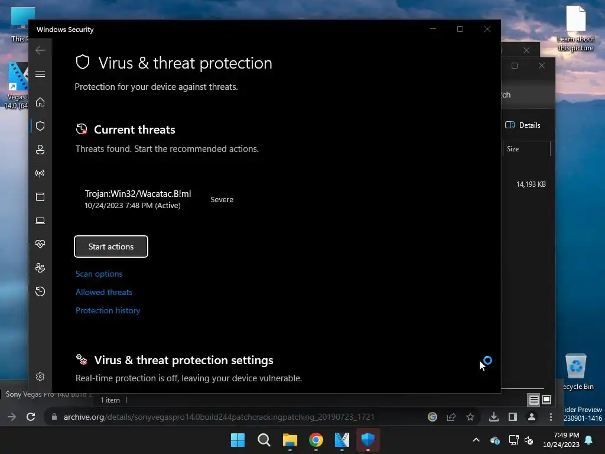
Task: Open Device security laptop sidebar icon
Action: [x=40, y=221]
